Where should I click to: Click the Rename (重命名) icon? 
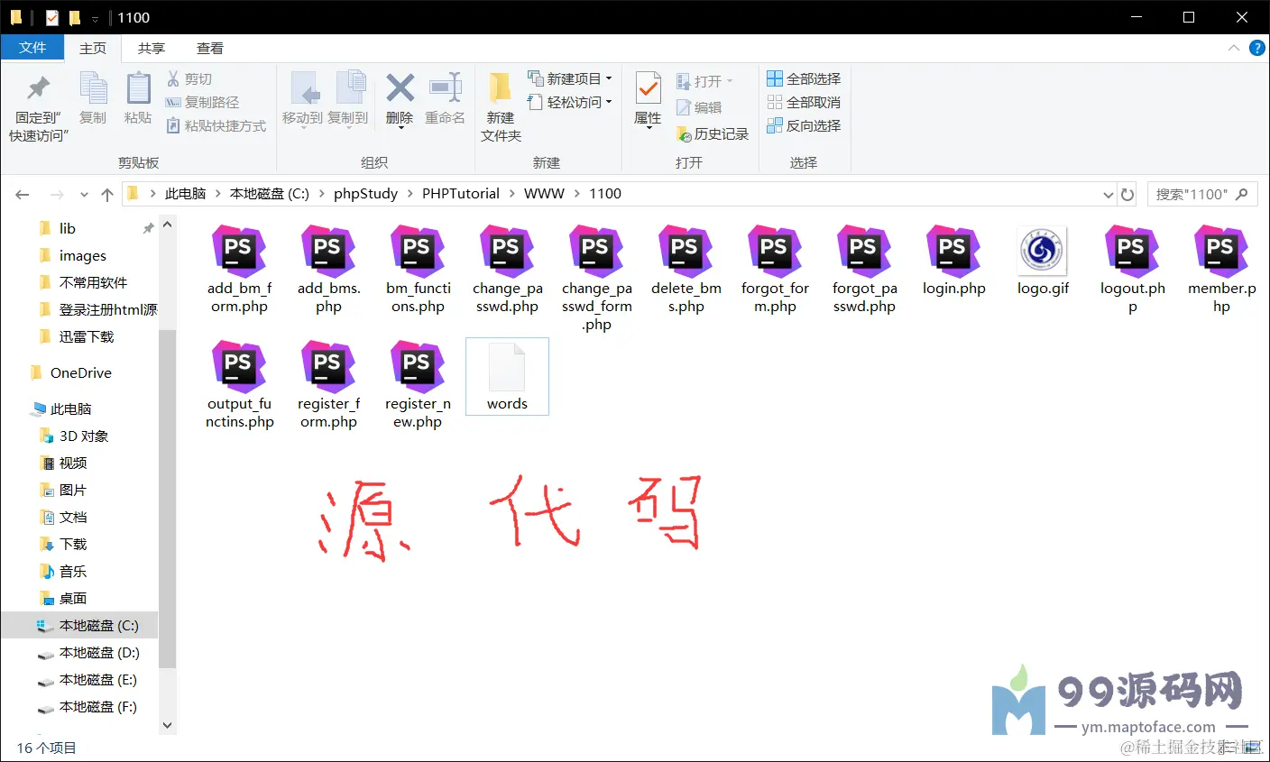point(446,88)
